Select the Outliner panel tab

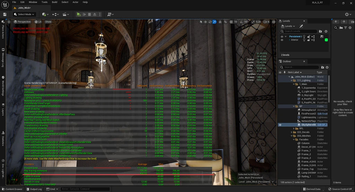coord(287,62)
